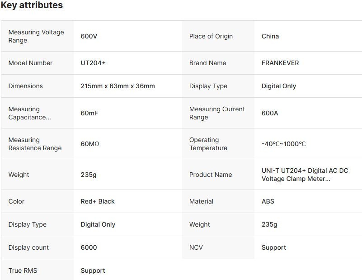Click the truncated Measuring Capacitance label
This screenshot has height=280, width=362.
click(30, 113)
